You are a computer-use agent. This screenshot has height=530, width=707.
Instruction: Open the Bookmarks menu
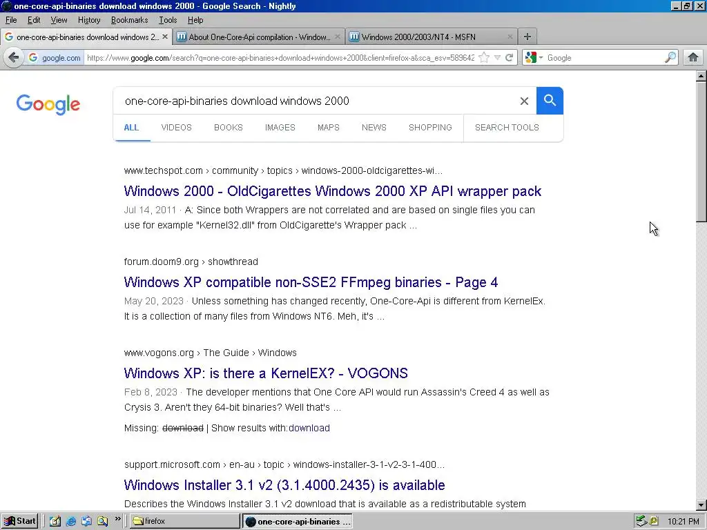(129, 20)
